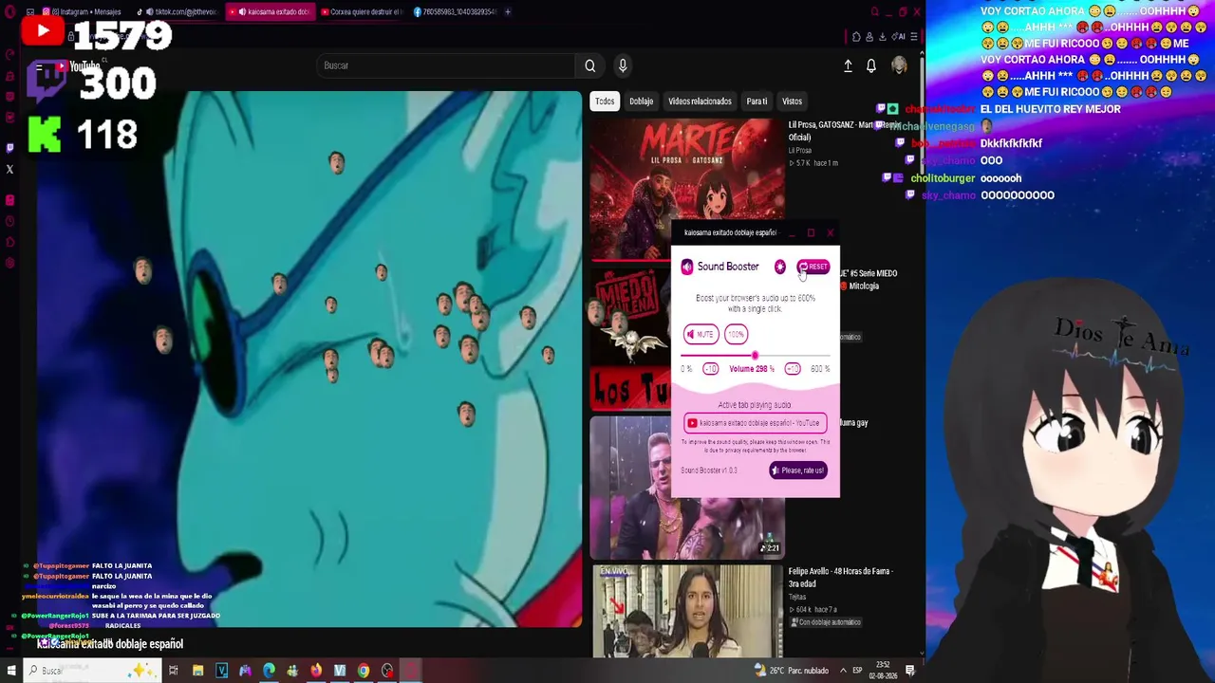Viewport: 1215px width, 683px height.
Task: Go to the YouTube home logo
Action: [76, 66]
